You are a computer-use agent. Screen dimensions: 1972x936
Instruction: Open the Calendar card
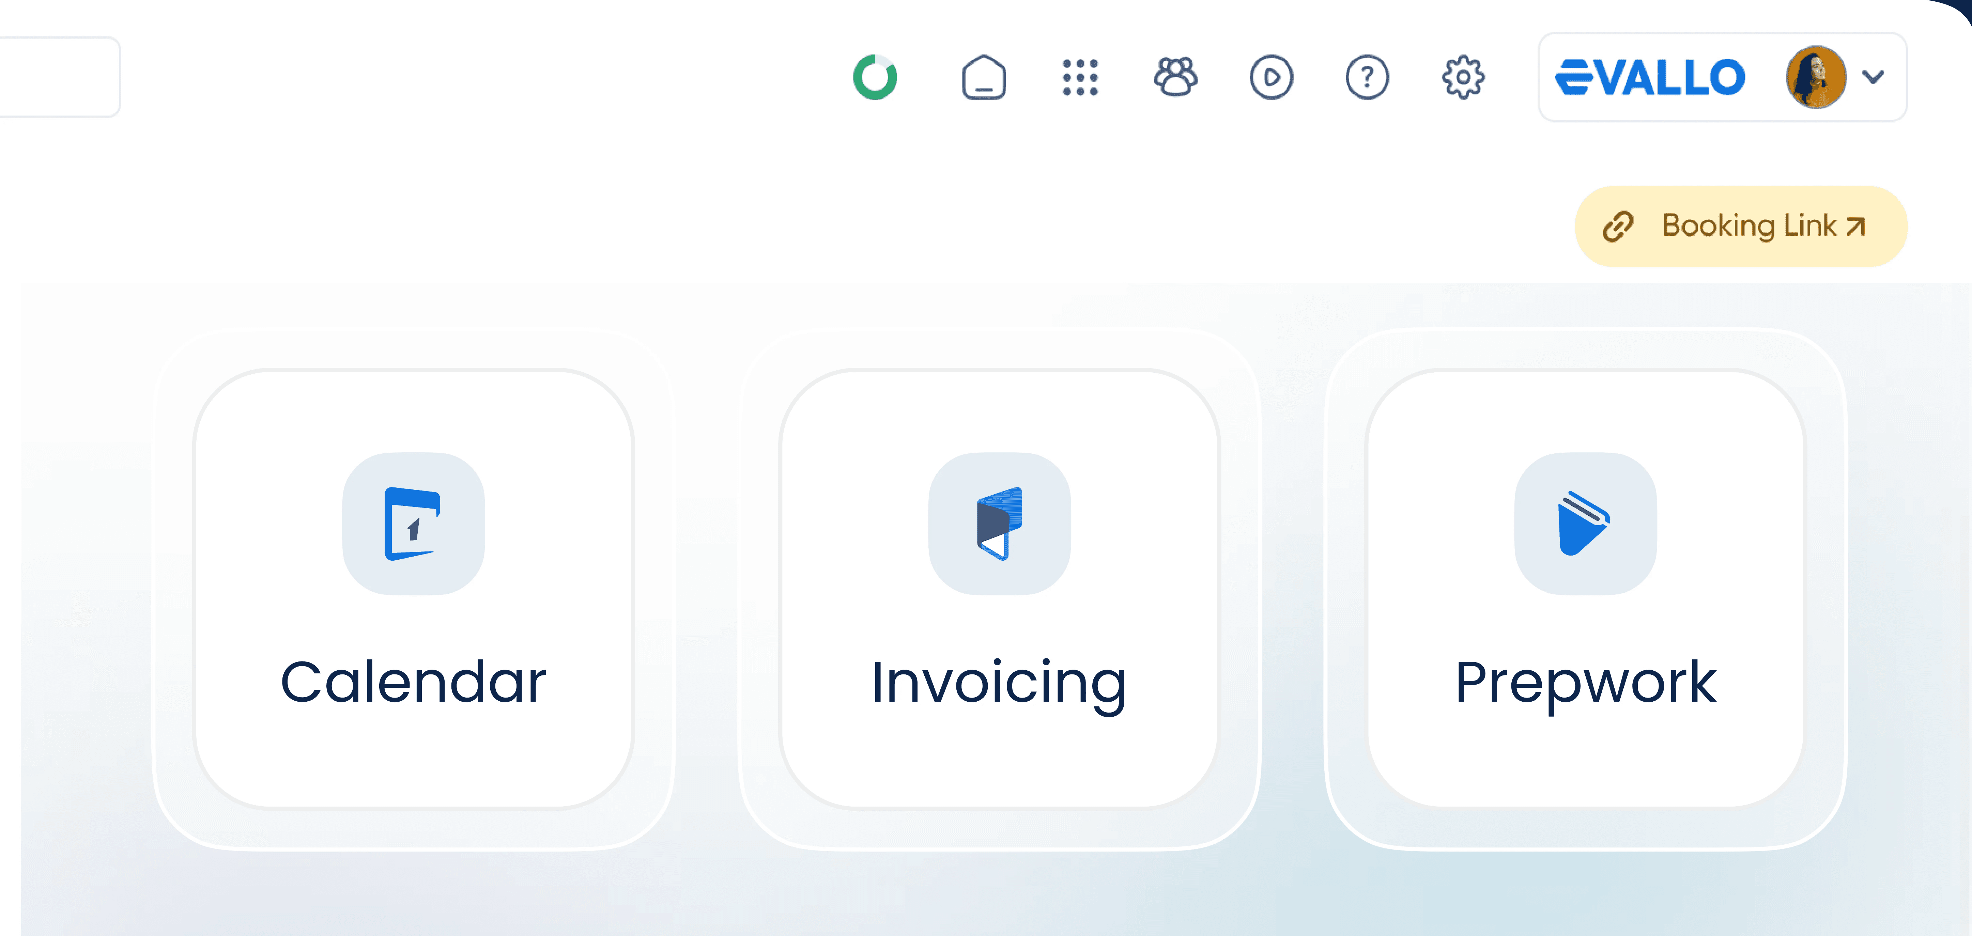tap(413, 589)
